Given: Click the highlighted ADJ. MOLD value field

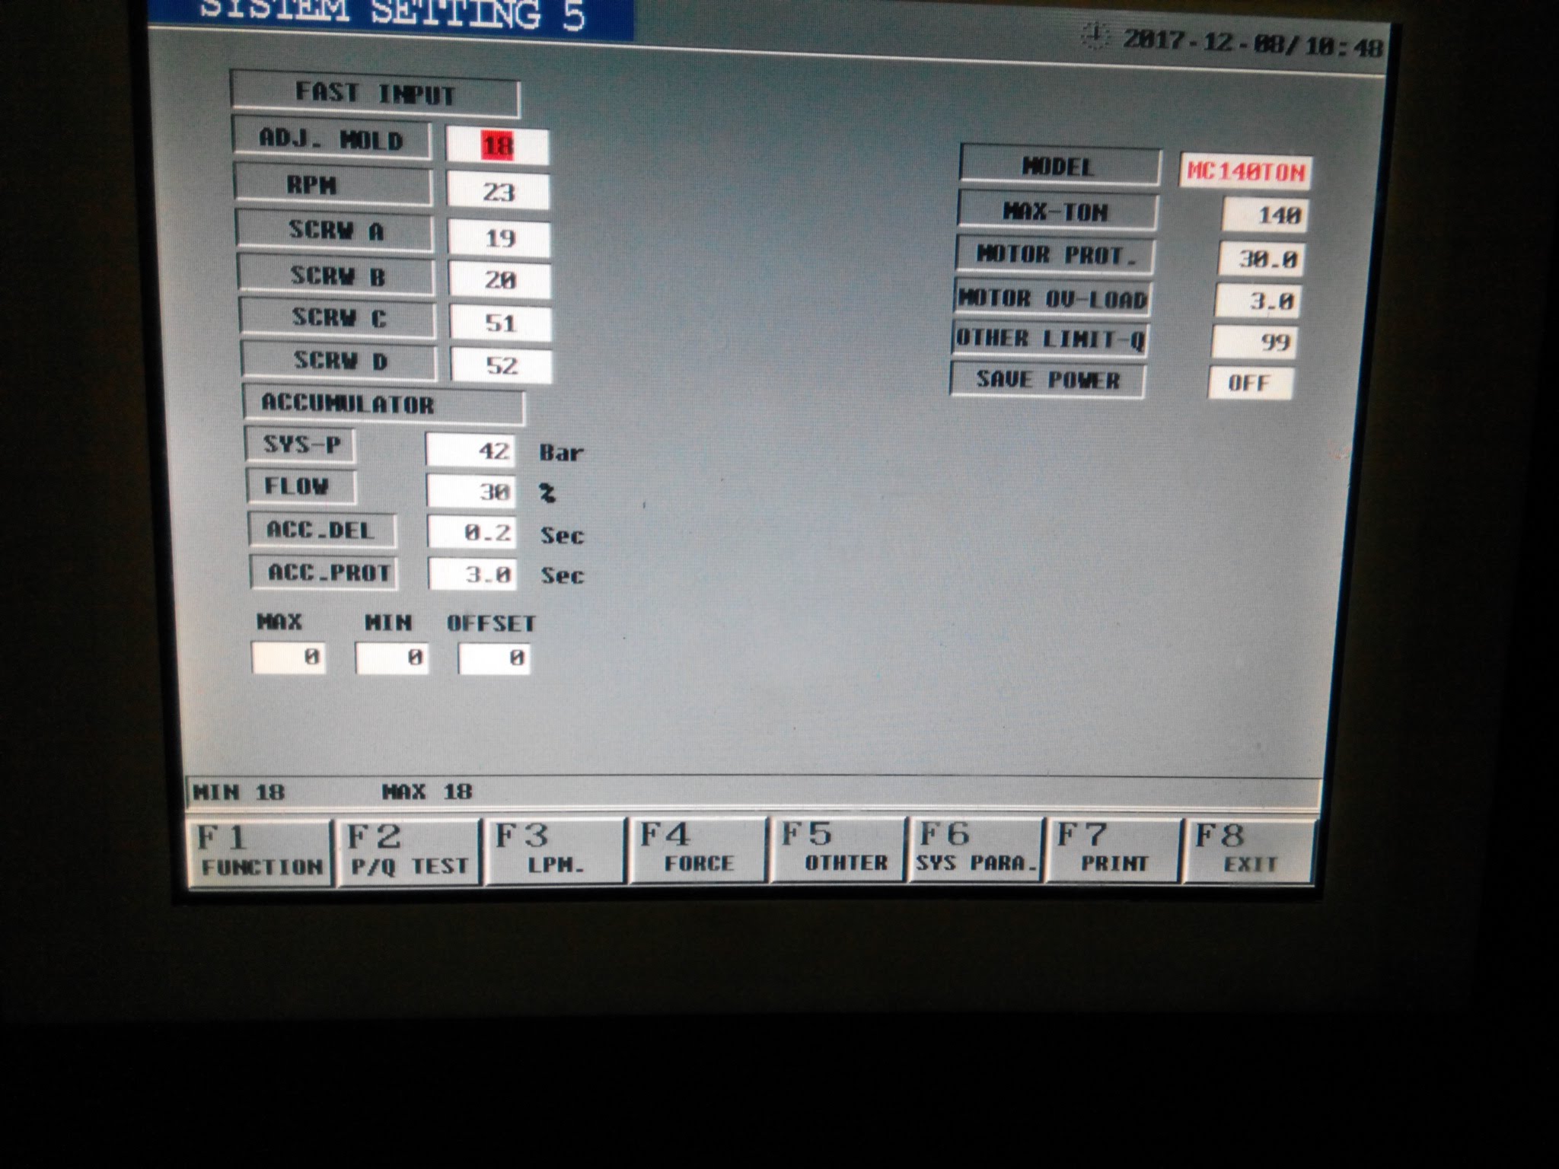Looking at the screenshot, I should click(x=497, y=146).
